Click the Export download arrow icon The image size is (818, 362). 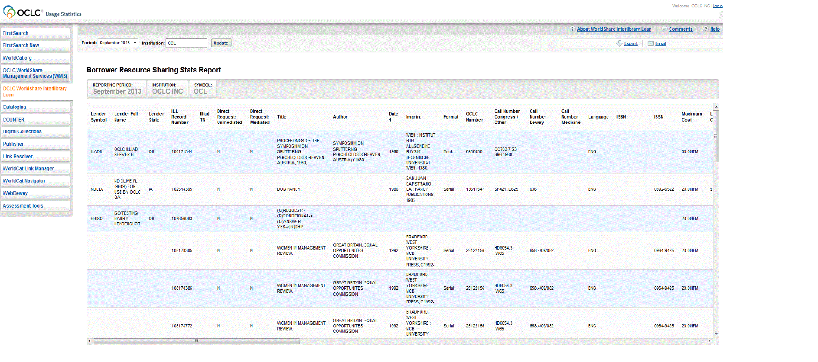619,43
